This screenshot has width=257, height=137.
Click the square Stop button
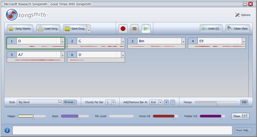[134, 29]
